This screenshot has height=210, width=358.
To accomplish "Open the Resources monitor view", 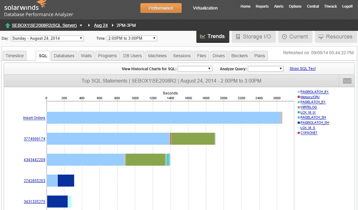I will [335, 37].
